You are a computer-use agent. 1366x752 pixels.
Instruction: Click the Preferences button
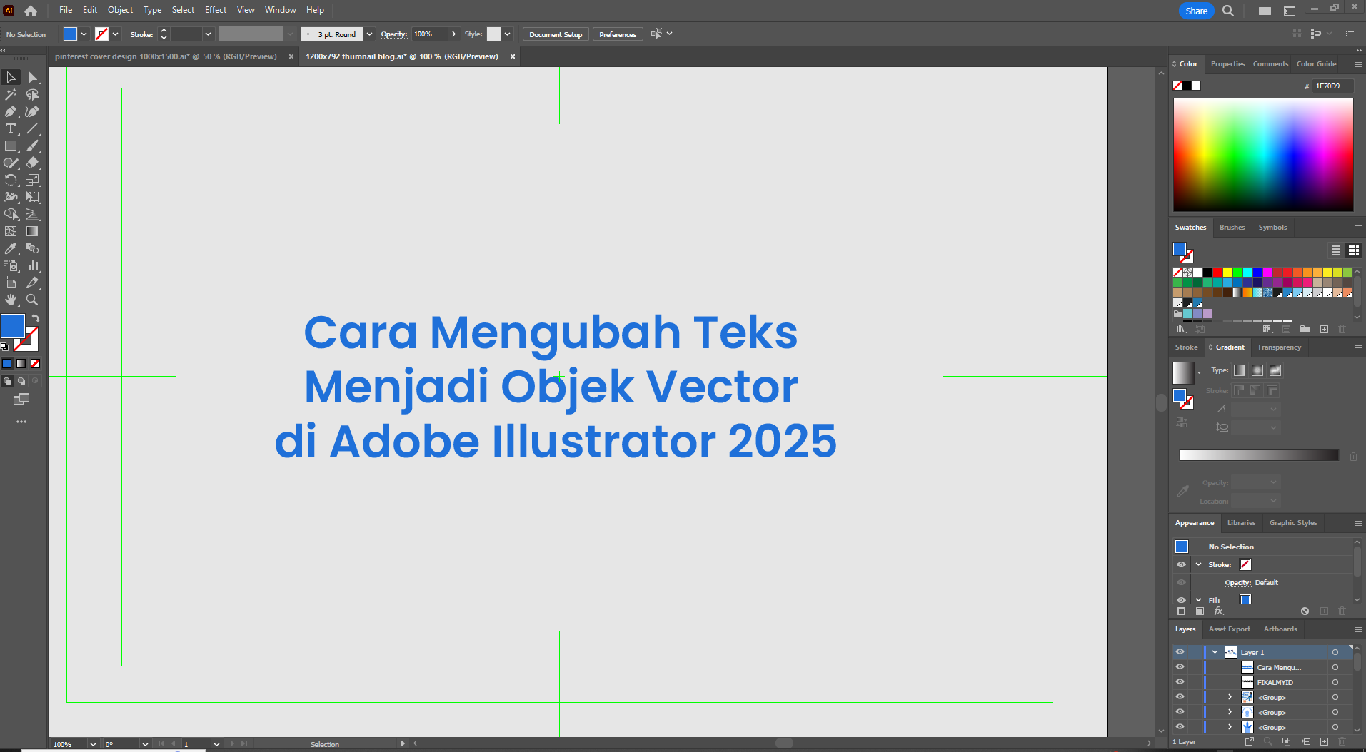coord(618,34)
